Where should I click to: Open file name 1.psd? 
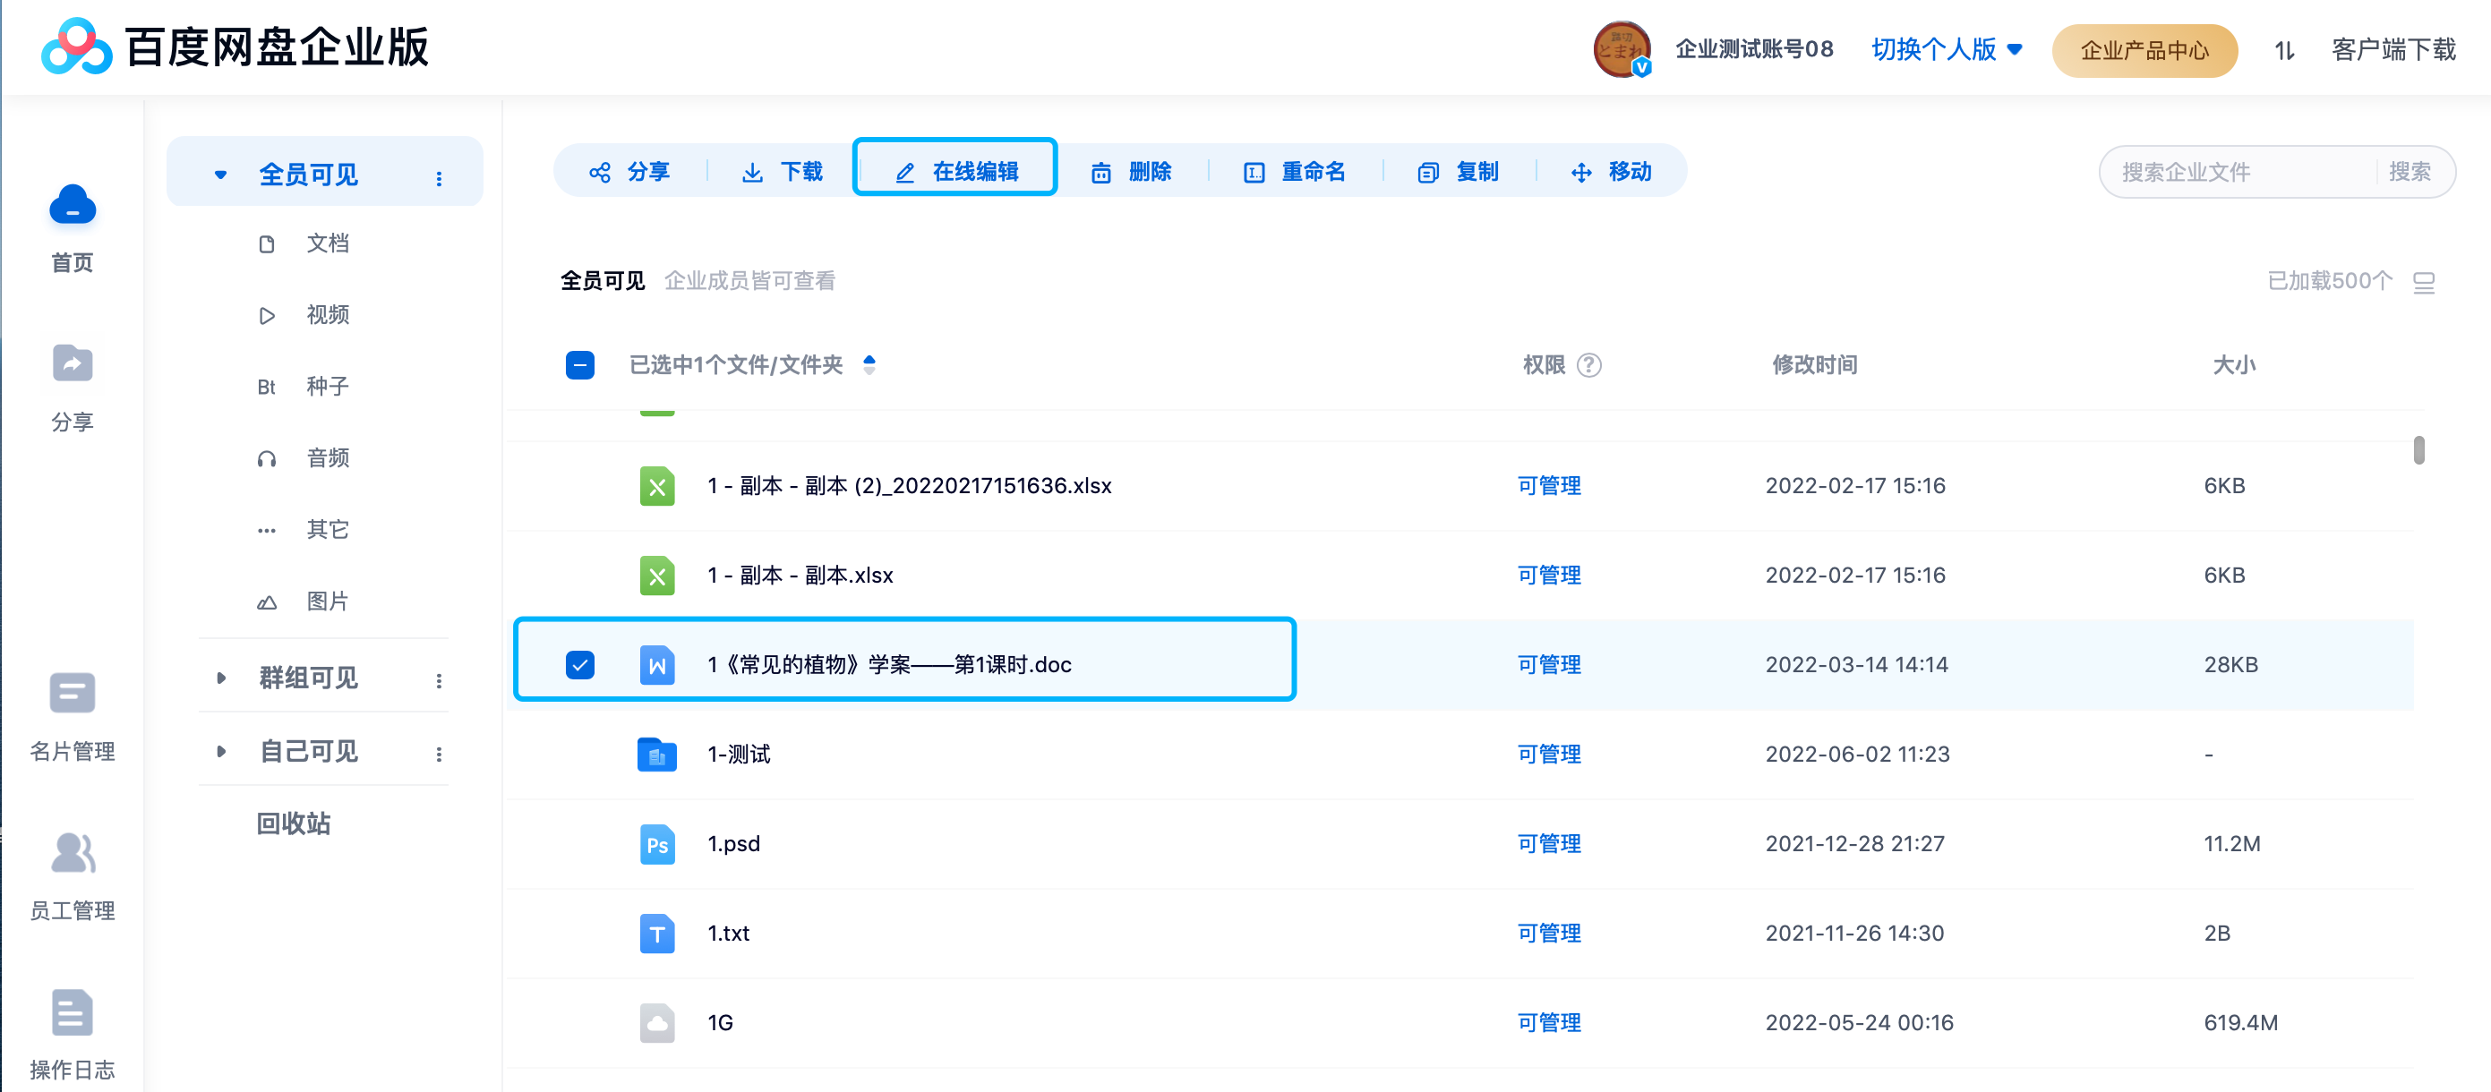(x=734, y=845)
